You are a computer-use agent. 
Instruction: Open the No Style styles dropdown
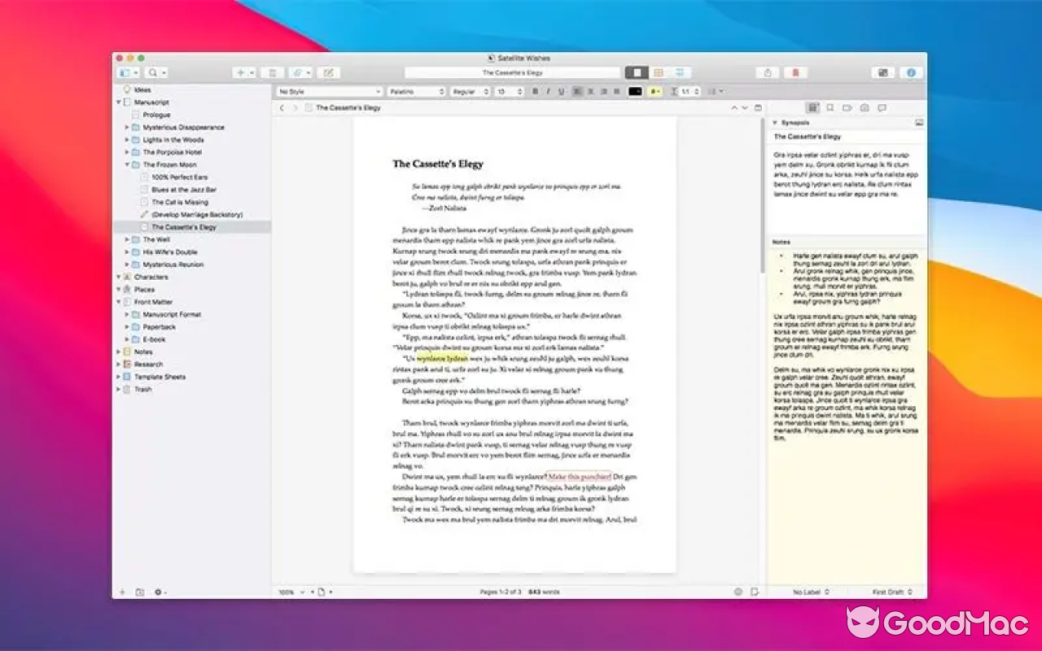point(329,91)
